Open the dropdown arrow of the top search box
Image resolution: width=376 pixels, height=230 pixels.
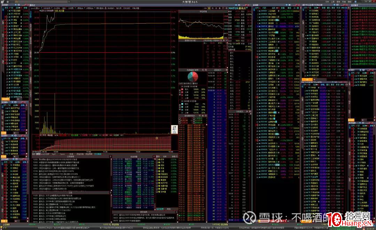69,2
